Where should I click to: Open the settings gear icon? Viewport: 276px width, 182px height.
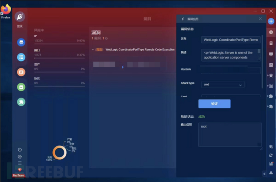point(20,156)
